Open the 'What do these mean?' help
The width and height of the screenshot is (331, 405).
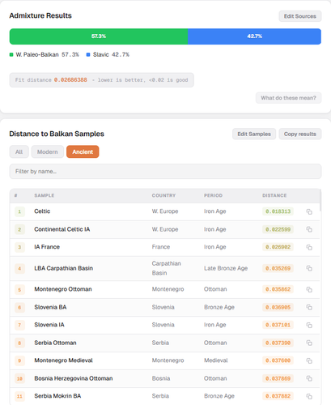tap(288, 98)
